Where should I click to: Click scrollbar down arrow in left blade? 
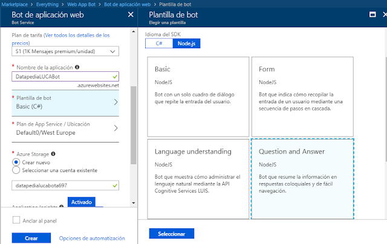click(x=134, y=203)
